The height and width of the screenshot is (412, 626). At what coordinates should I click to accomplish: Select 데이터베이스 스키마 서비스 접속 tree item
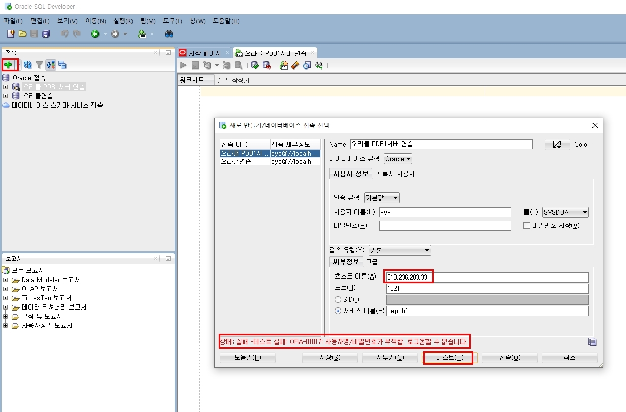(57, 105)
